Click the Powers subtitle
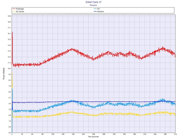The height and width of the screenshot is (140, 187). tap(93, 5)
